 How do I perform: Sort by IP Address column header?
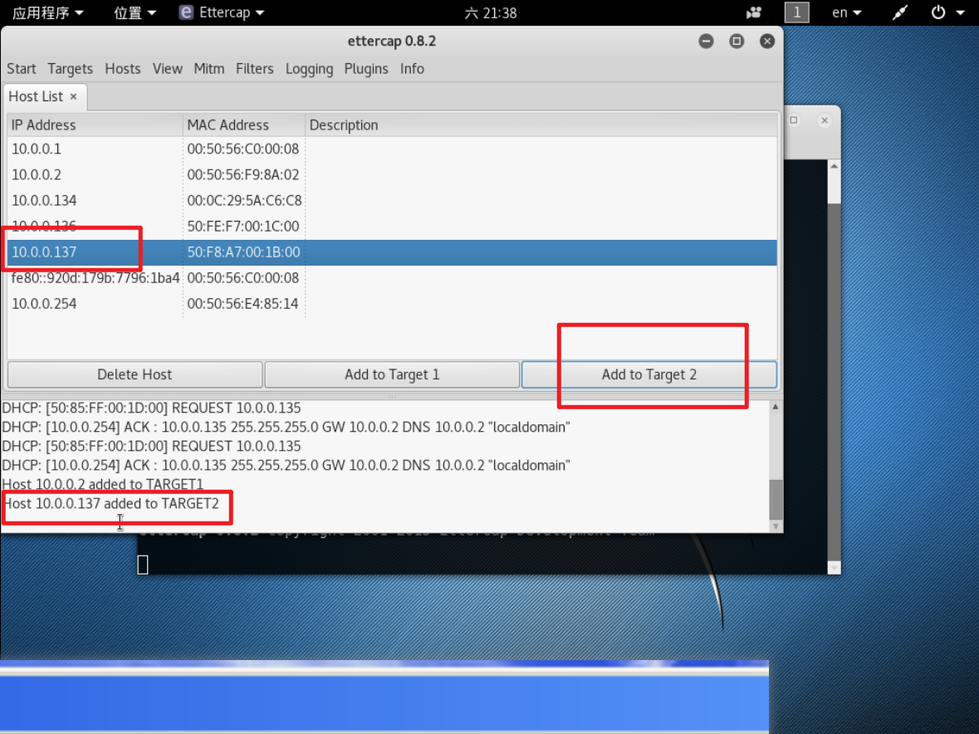95,125
